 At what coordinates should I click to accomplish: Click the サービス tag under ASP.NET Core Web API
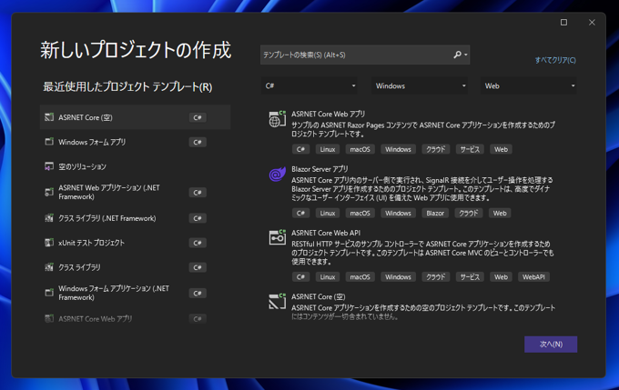coord(470,277)
